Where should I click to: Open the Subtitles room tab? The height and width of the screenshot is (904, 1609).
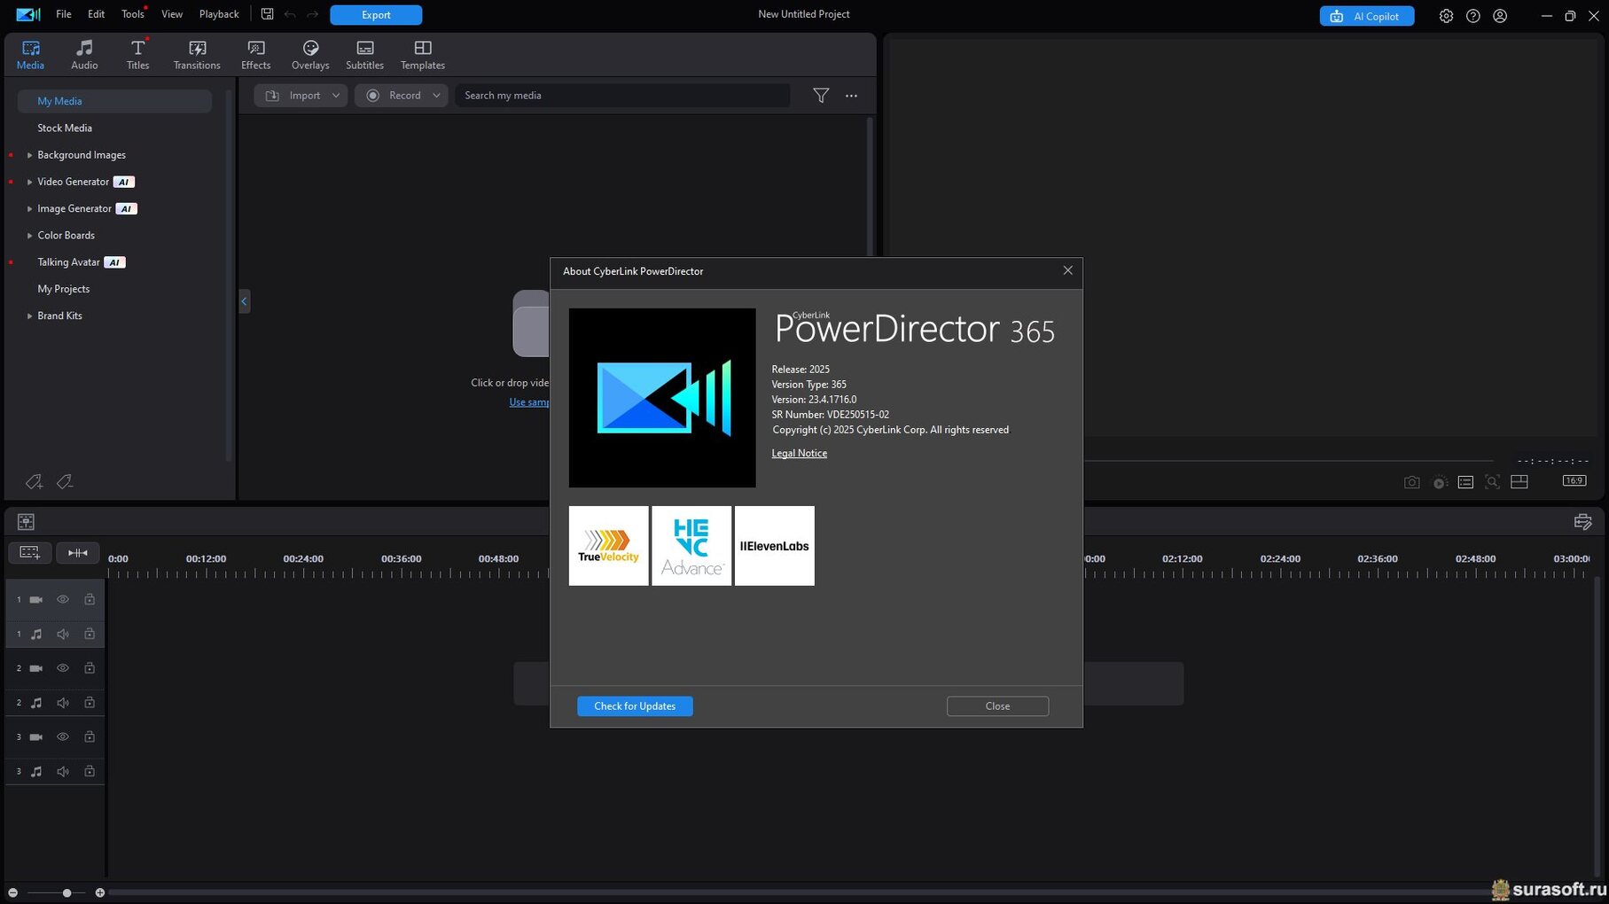click(364, 54)
